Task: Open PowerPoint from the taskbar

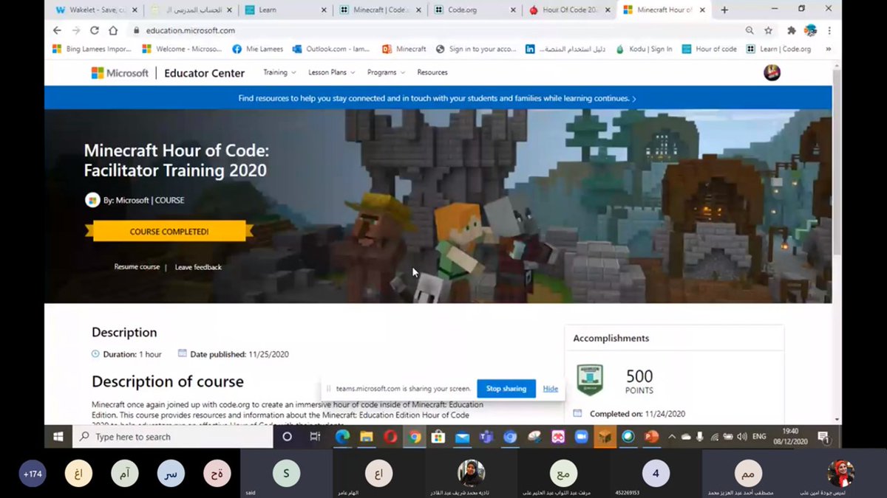Action: tap(651, 438)
